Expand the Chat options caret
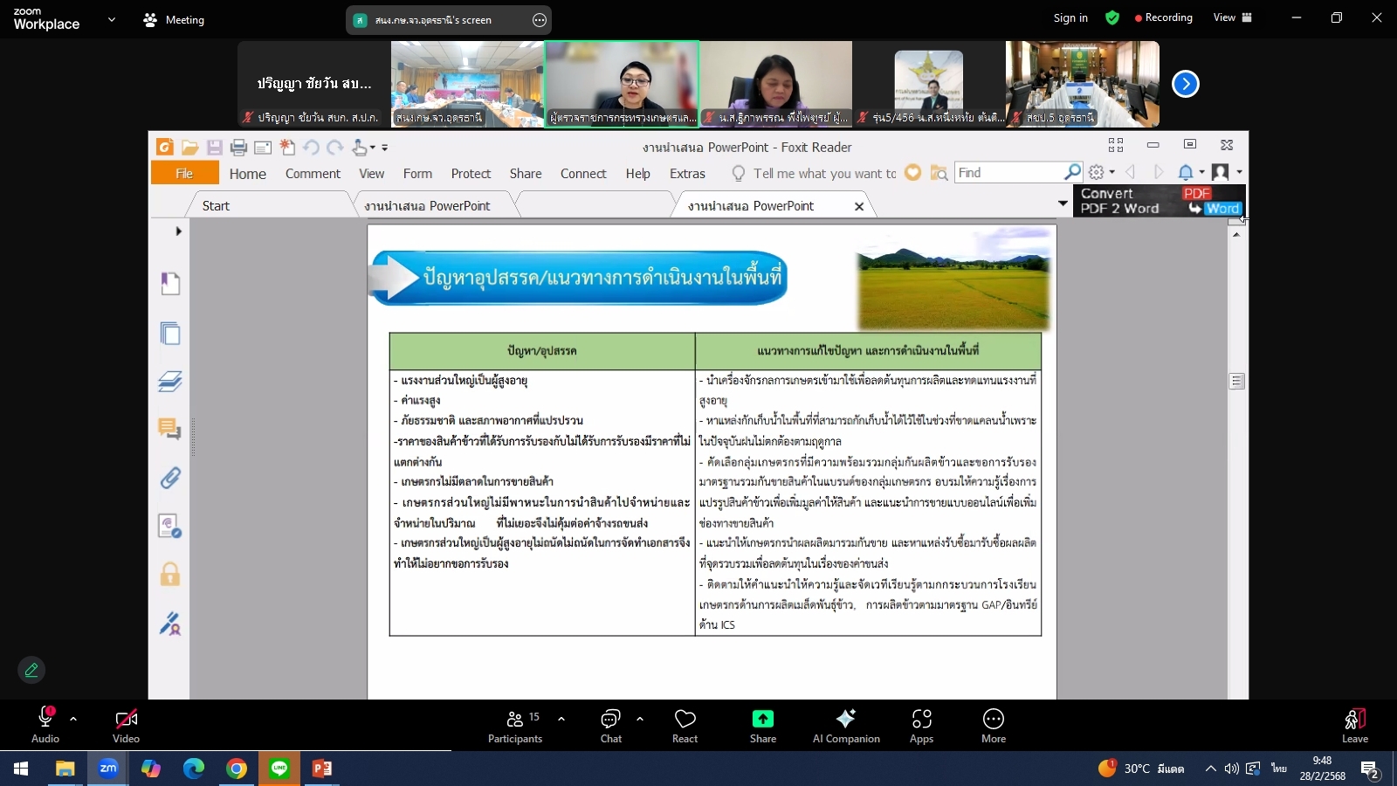This screenshot has height=786, width=1397. (x=640, y=719)
